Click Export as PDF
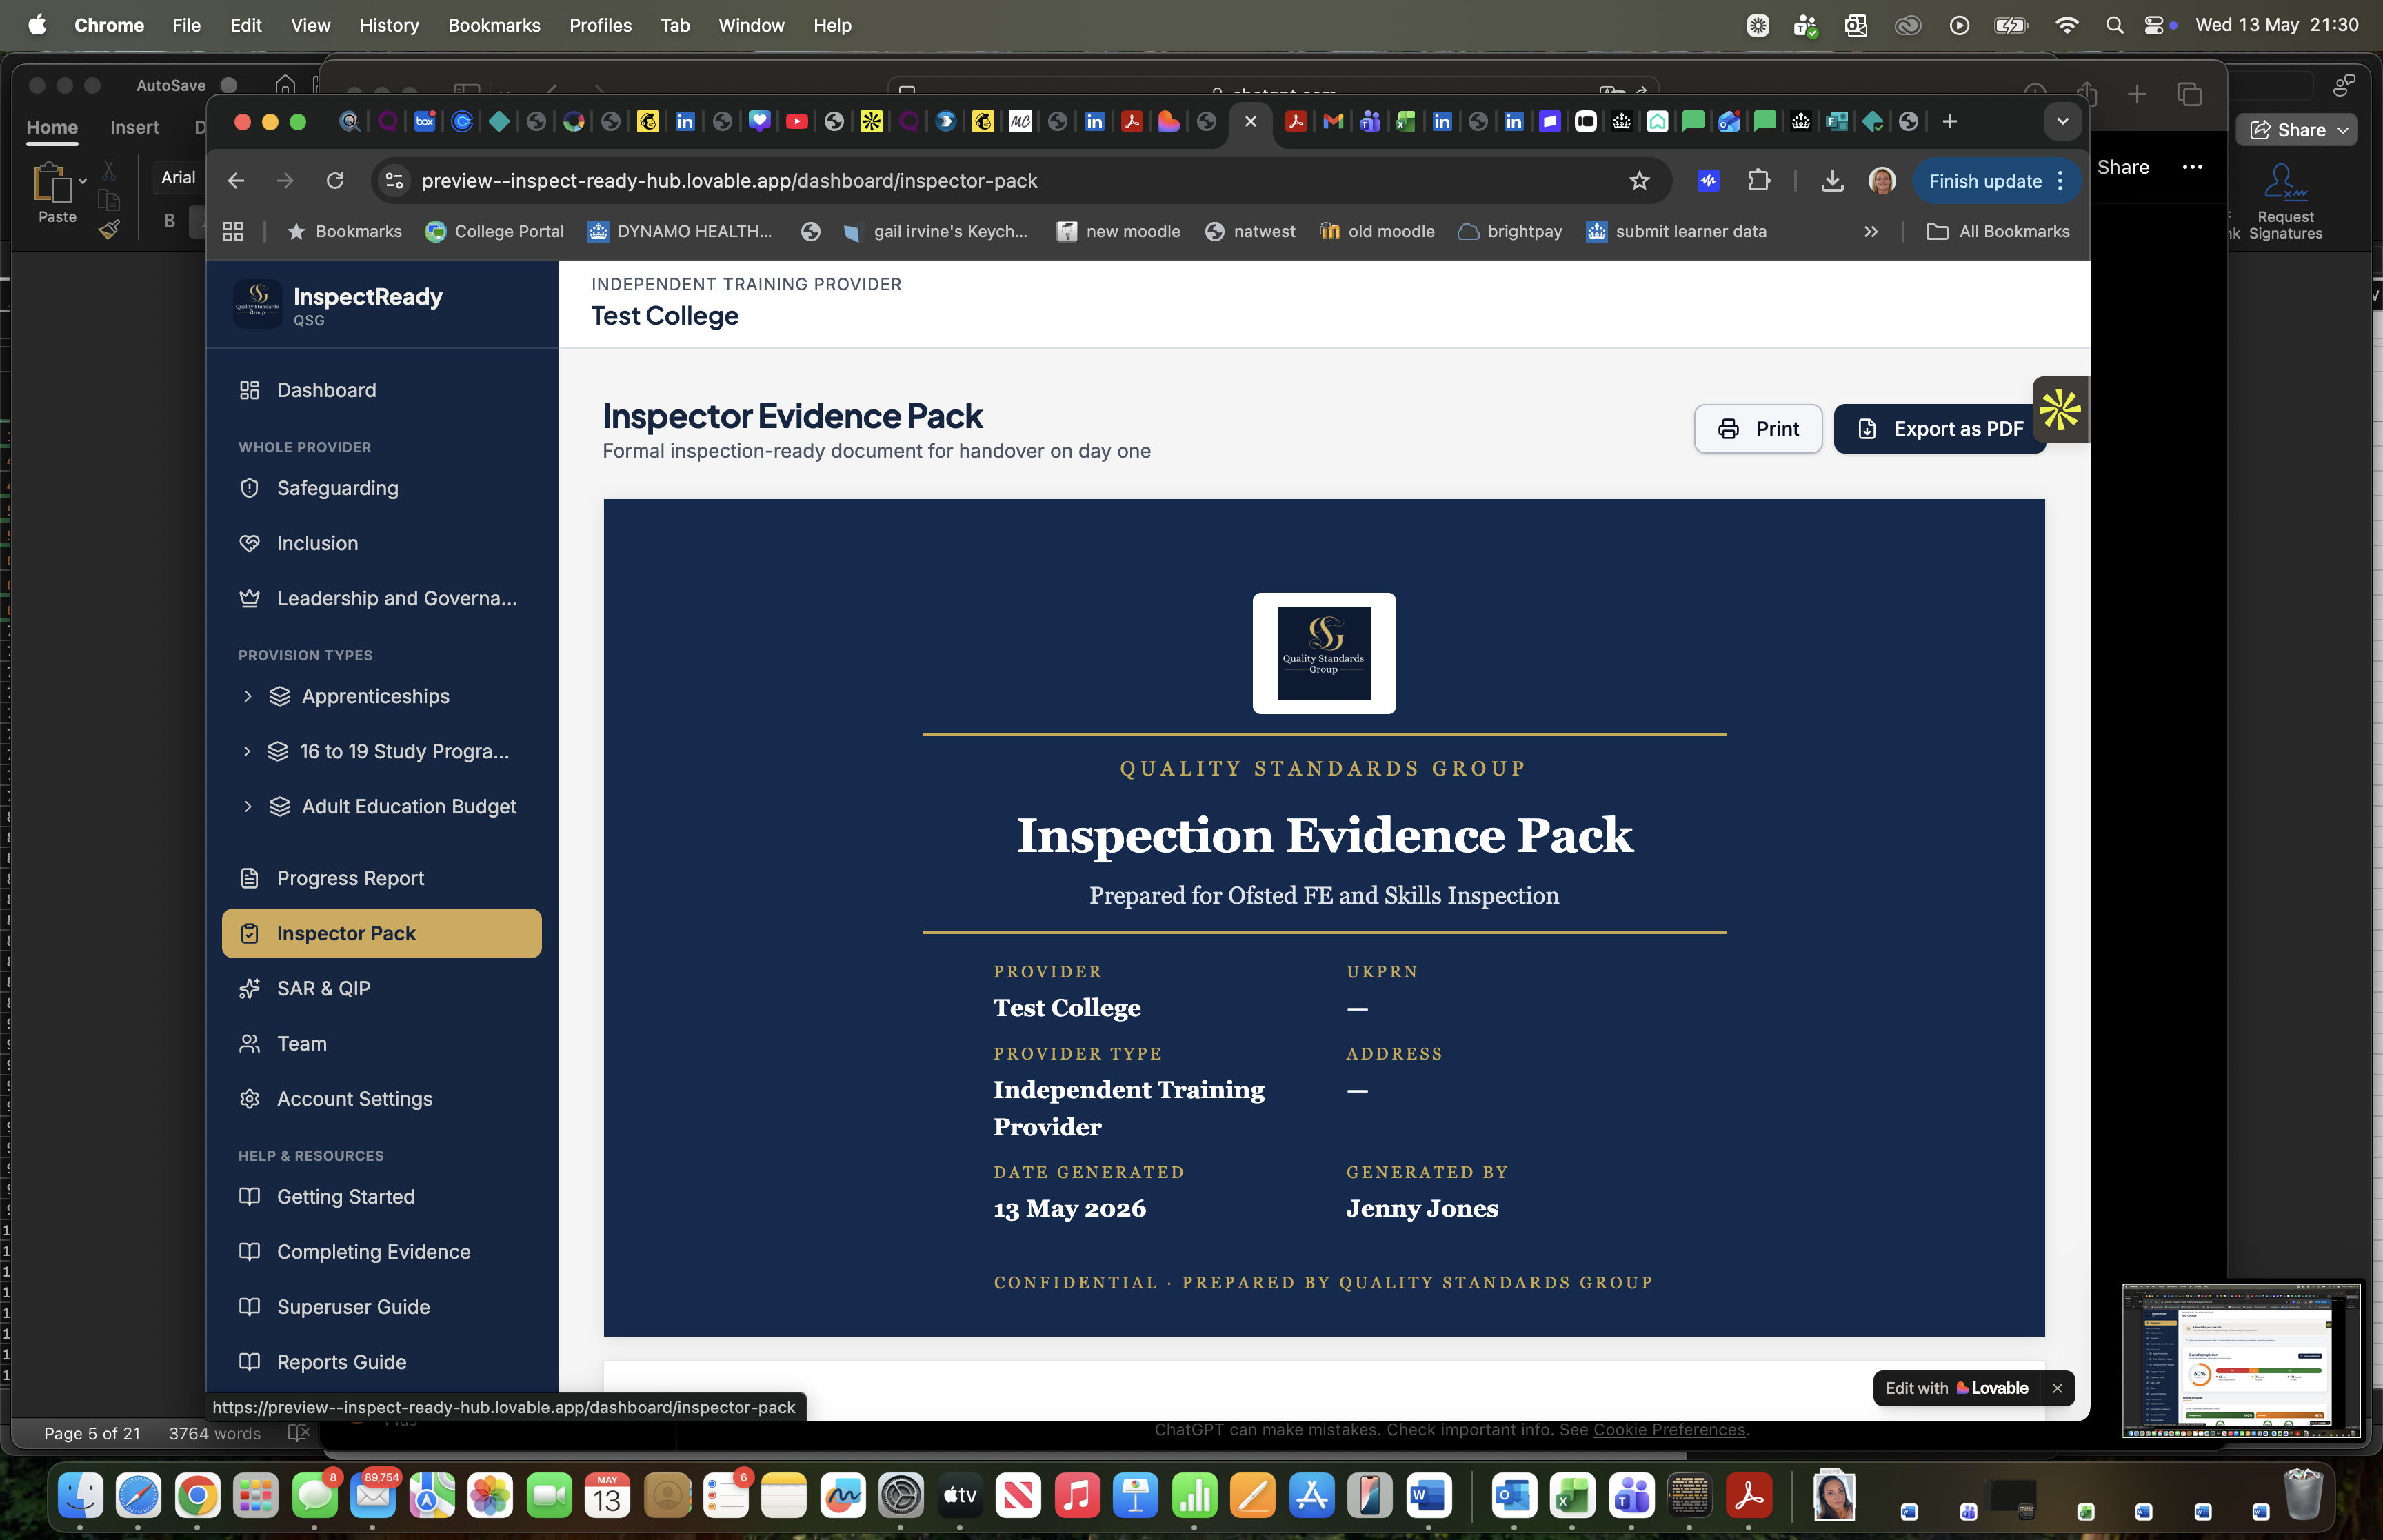This screenshot has height=1540, width=2383. point(1939,429)
